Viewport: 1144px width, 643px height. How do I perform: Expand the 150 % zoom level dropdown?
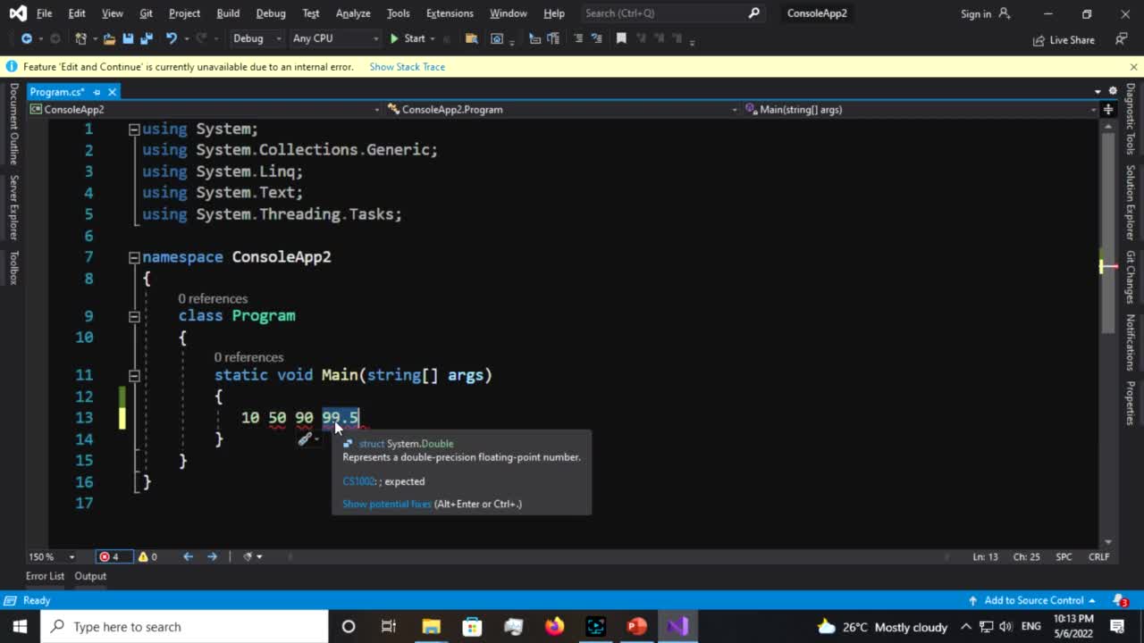(71, 556)
